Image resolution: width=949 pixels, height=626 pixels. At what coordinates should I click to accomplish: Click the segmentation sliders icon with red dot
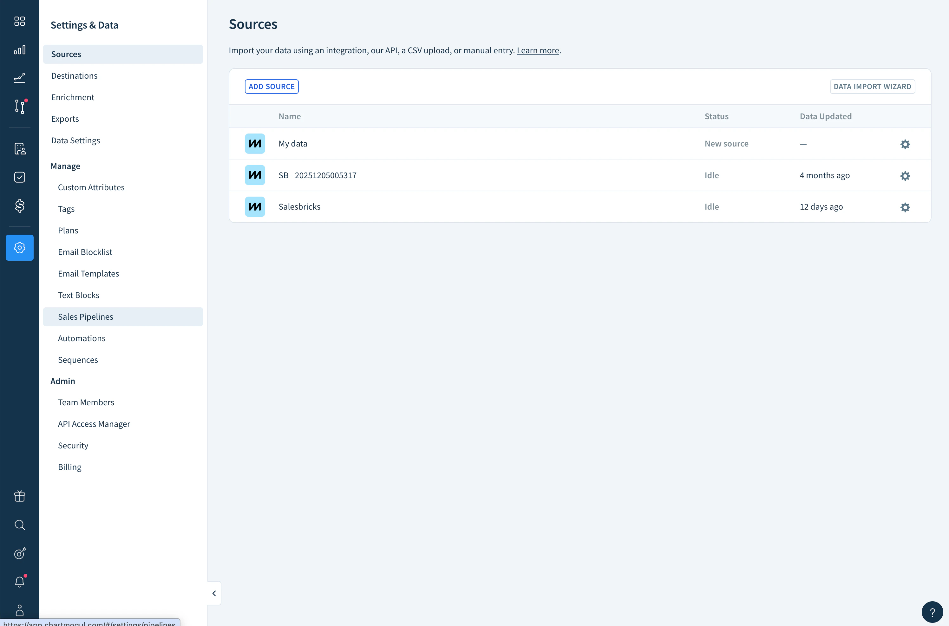click(x=19, y=107)
